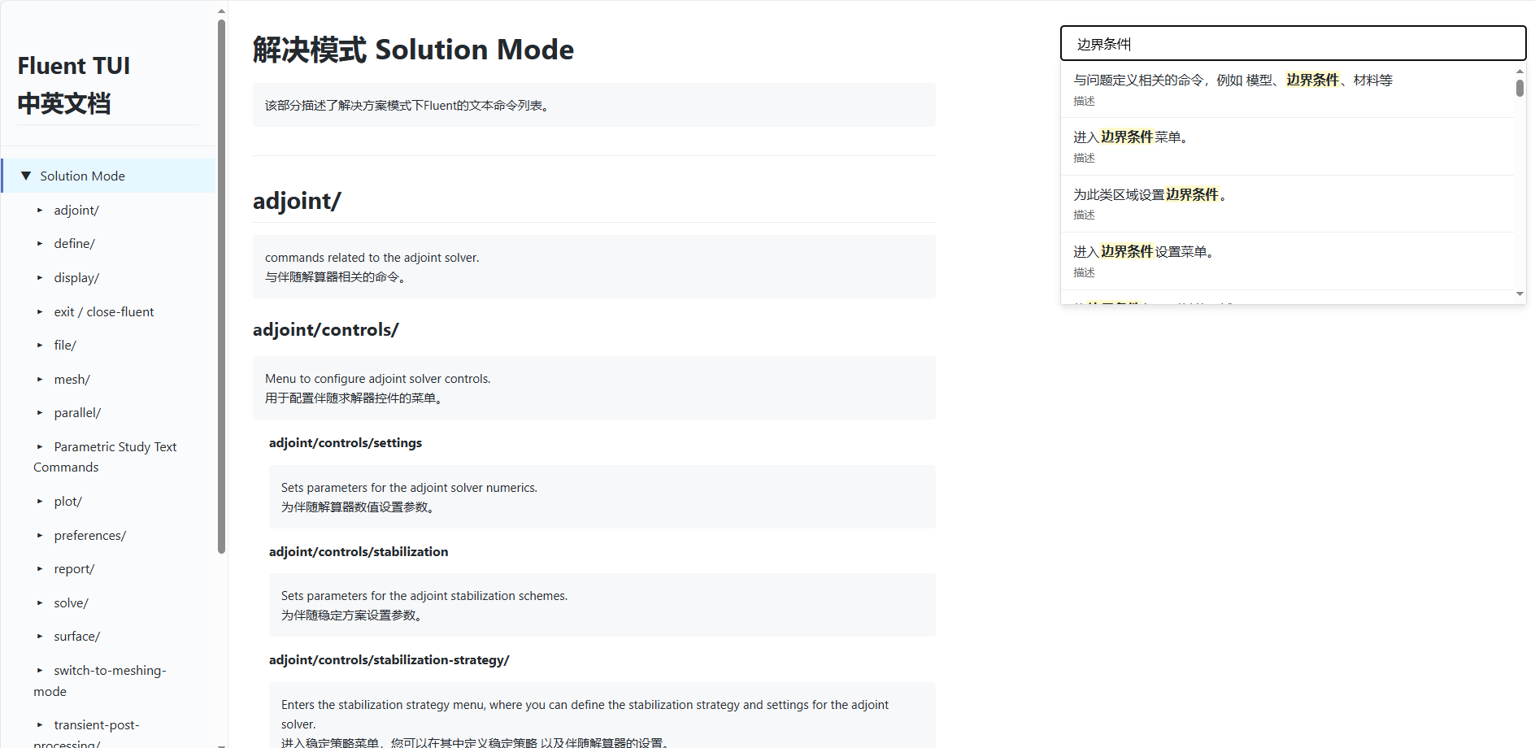
Task: Click the sidebar scroll-up arrow
Action: click(x=221, y=11)
